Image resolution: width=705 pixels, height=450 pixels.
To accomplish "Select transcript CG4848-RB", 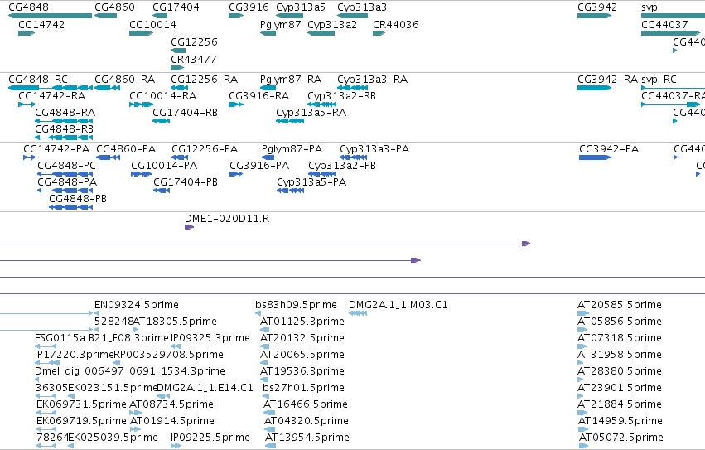I will (x=65, y=129).
